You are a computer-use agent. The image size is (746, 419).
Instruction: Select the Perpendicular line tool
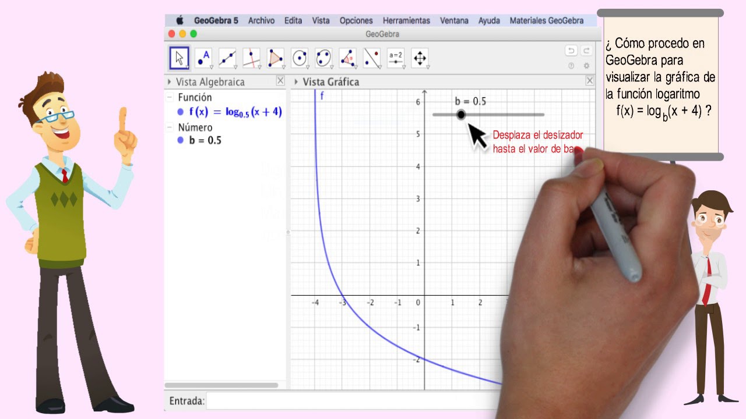252,58
